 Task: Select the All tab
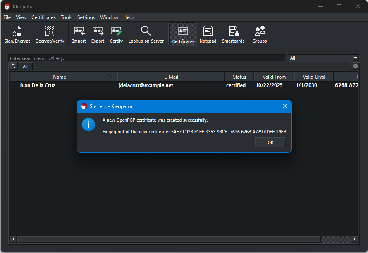25,67
